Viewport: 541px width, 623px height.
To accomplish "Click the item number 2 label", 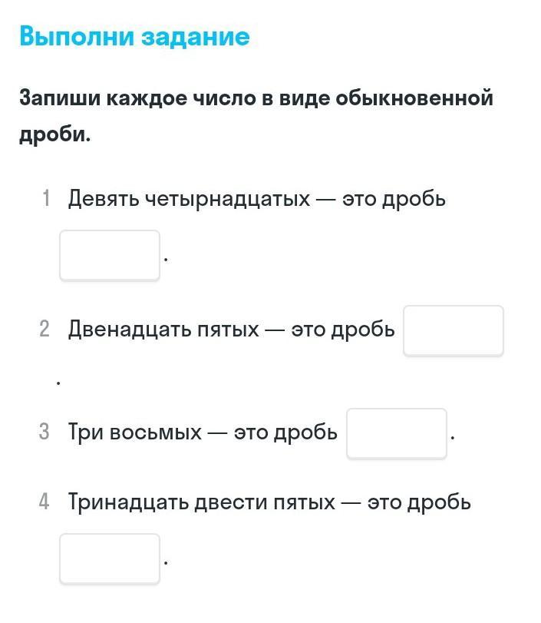I will pyautogui.click(x=45, y=330).
